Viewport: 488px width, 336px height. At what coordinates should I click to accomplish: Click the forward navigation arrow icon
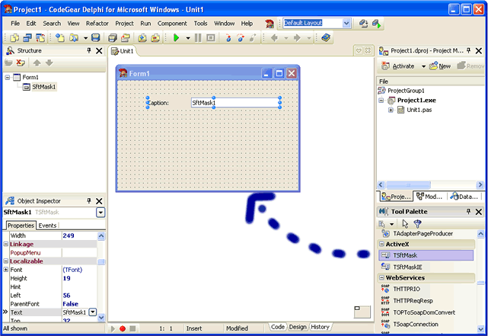click(297, 38)
